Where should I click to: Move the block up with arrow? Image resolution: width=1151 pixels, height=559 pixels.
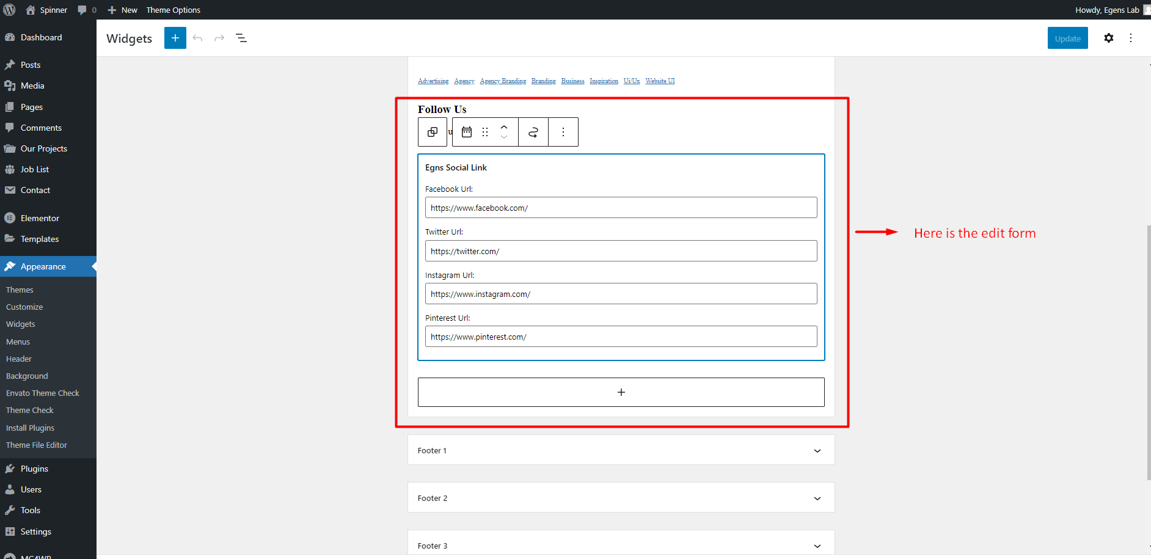point(504,126)
